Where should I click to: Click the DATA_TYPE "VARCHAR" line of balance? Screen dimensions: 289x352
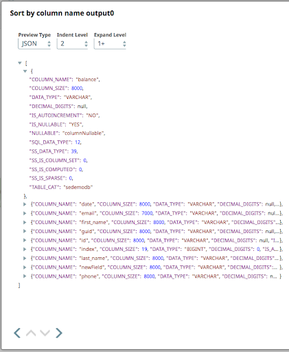(x=60, y=98)
